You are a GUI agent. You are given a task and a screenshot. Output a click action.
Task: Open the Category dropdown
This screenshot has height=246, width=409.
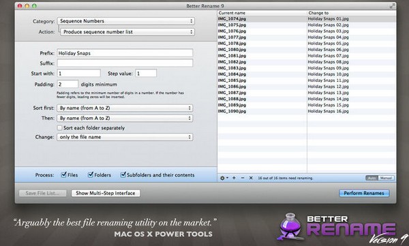coord(126,21)
